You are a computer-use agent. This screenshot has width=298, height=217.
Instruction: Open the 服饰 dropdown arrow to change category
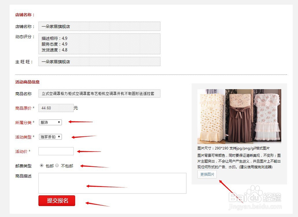click(x=59, y=122)
